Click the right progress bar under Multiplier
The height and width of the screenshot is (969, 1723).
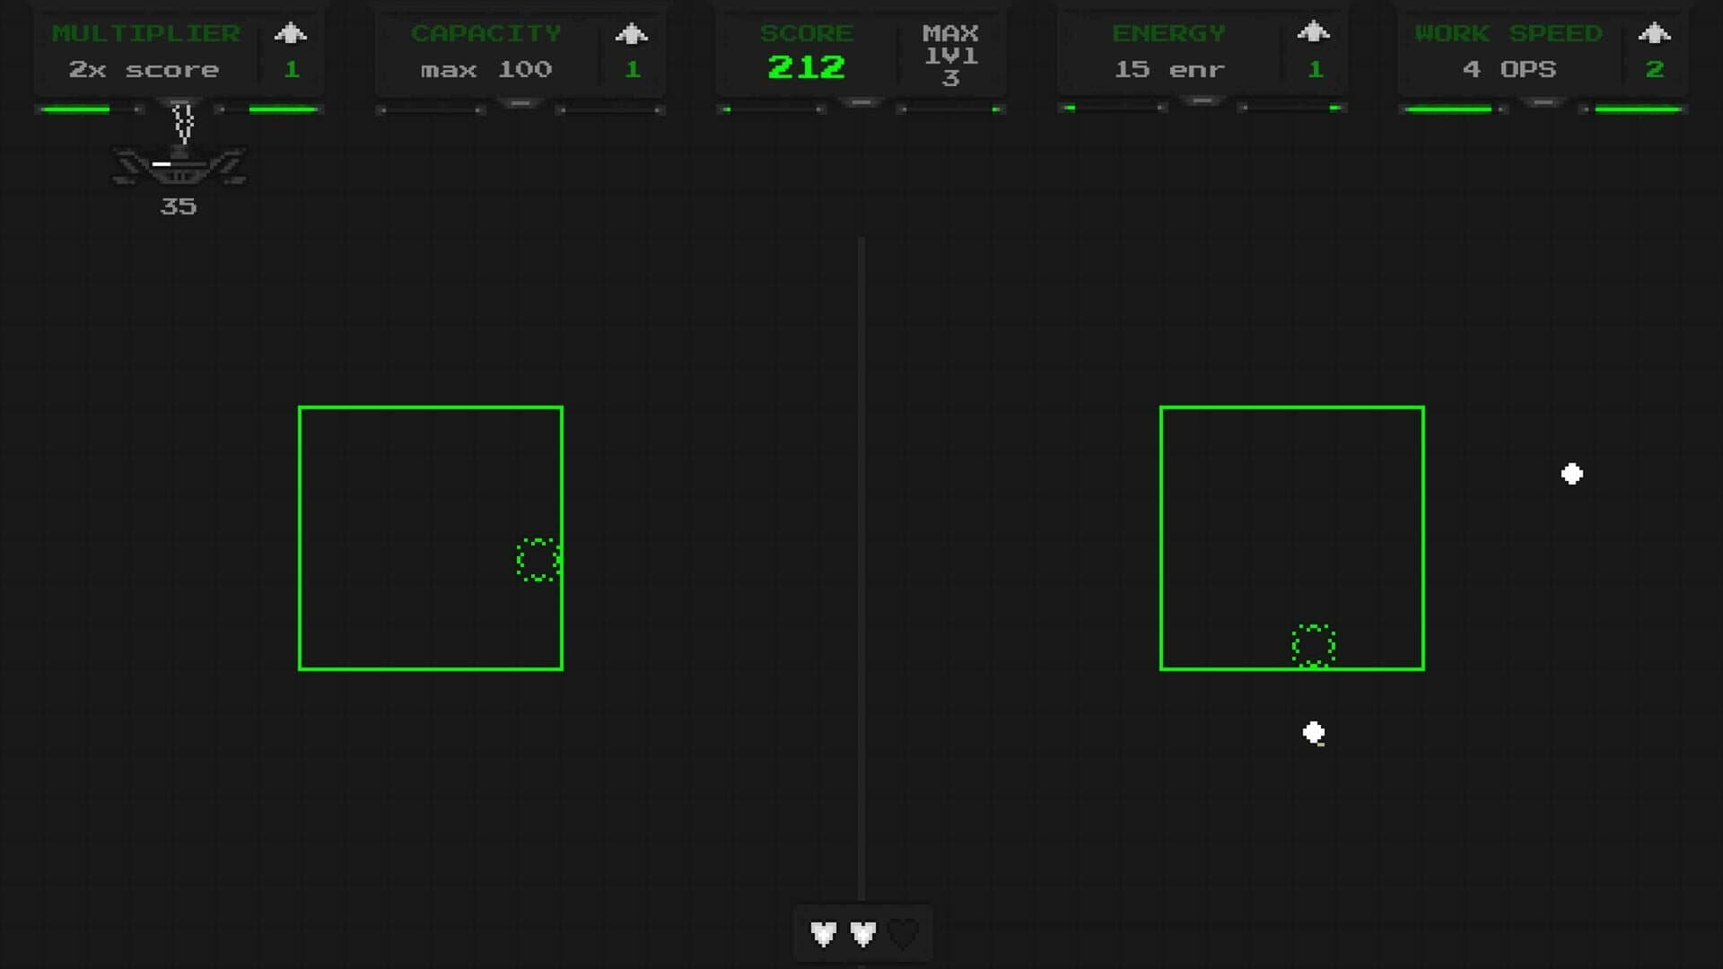269,109
